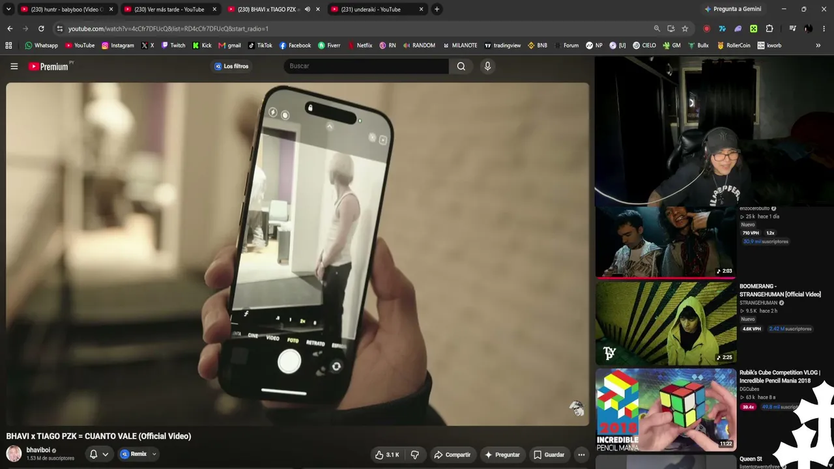Open the MILANOTE bookmark

(x=460, y=46)
